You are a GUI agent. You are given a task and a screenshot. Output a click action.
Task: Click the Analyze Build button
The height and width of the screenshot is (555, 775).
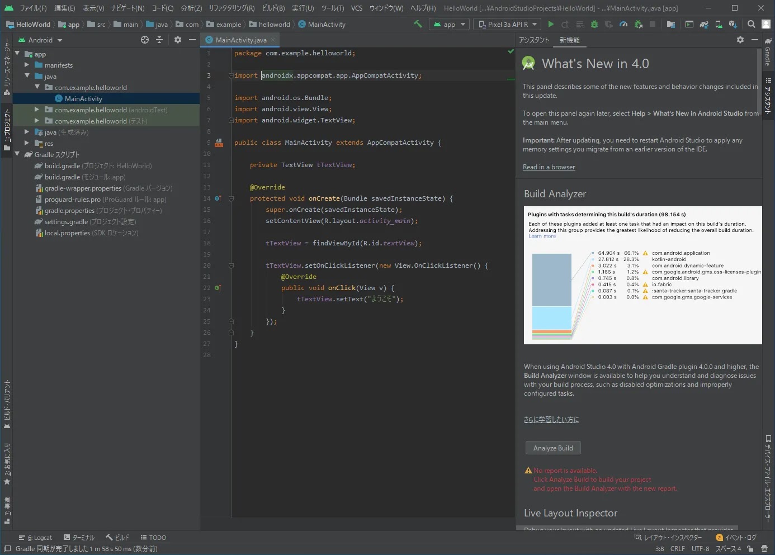pos(553,448)
